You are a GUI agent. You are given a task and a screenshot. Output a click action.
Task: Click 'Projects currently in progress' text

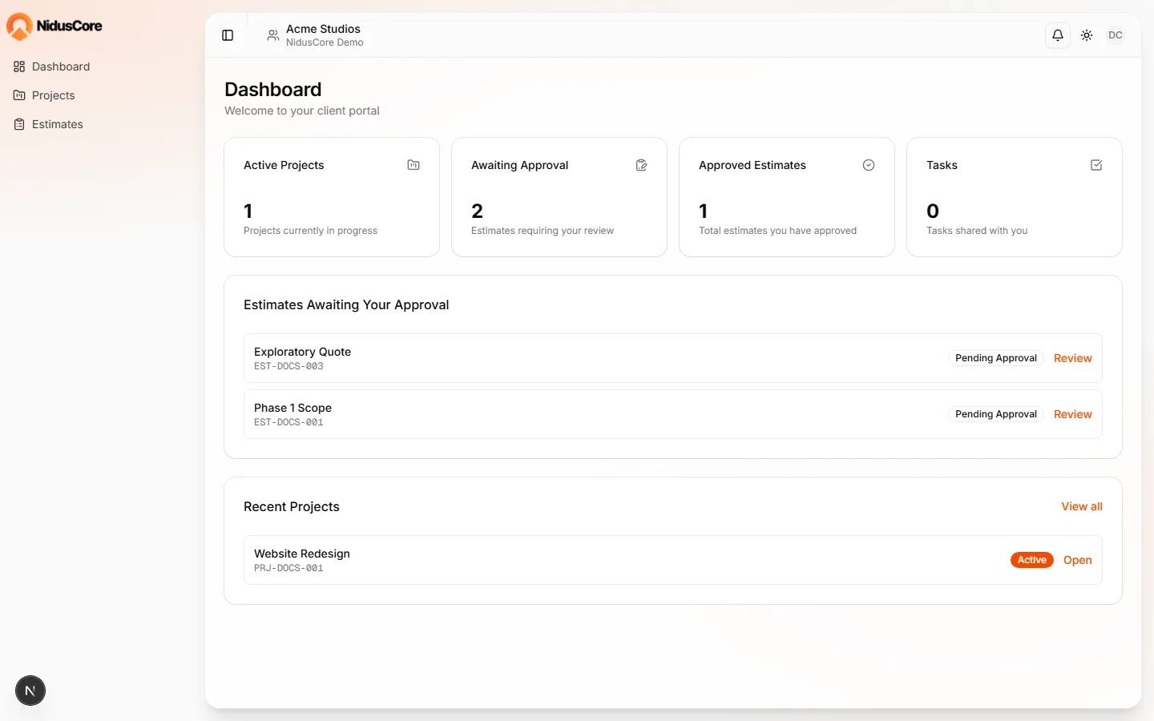point(310,231)
